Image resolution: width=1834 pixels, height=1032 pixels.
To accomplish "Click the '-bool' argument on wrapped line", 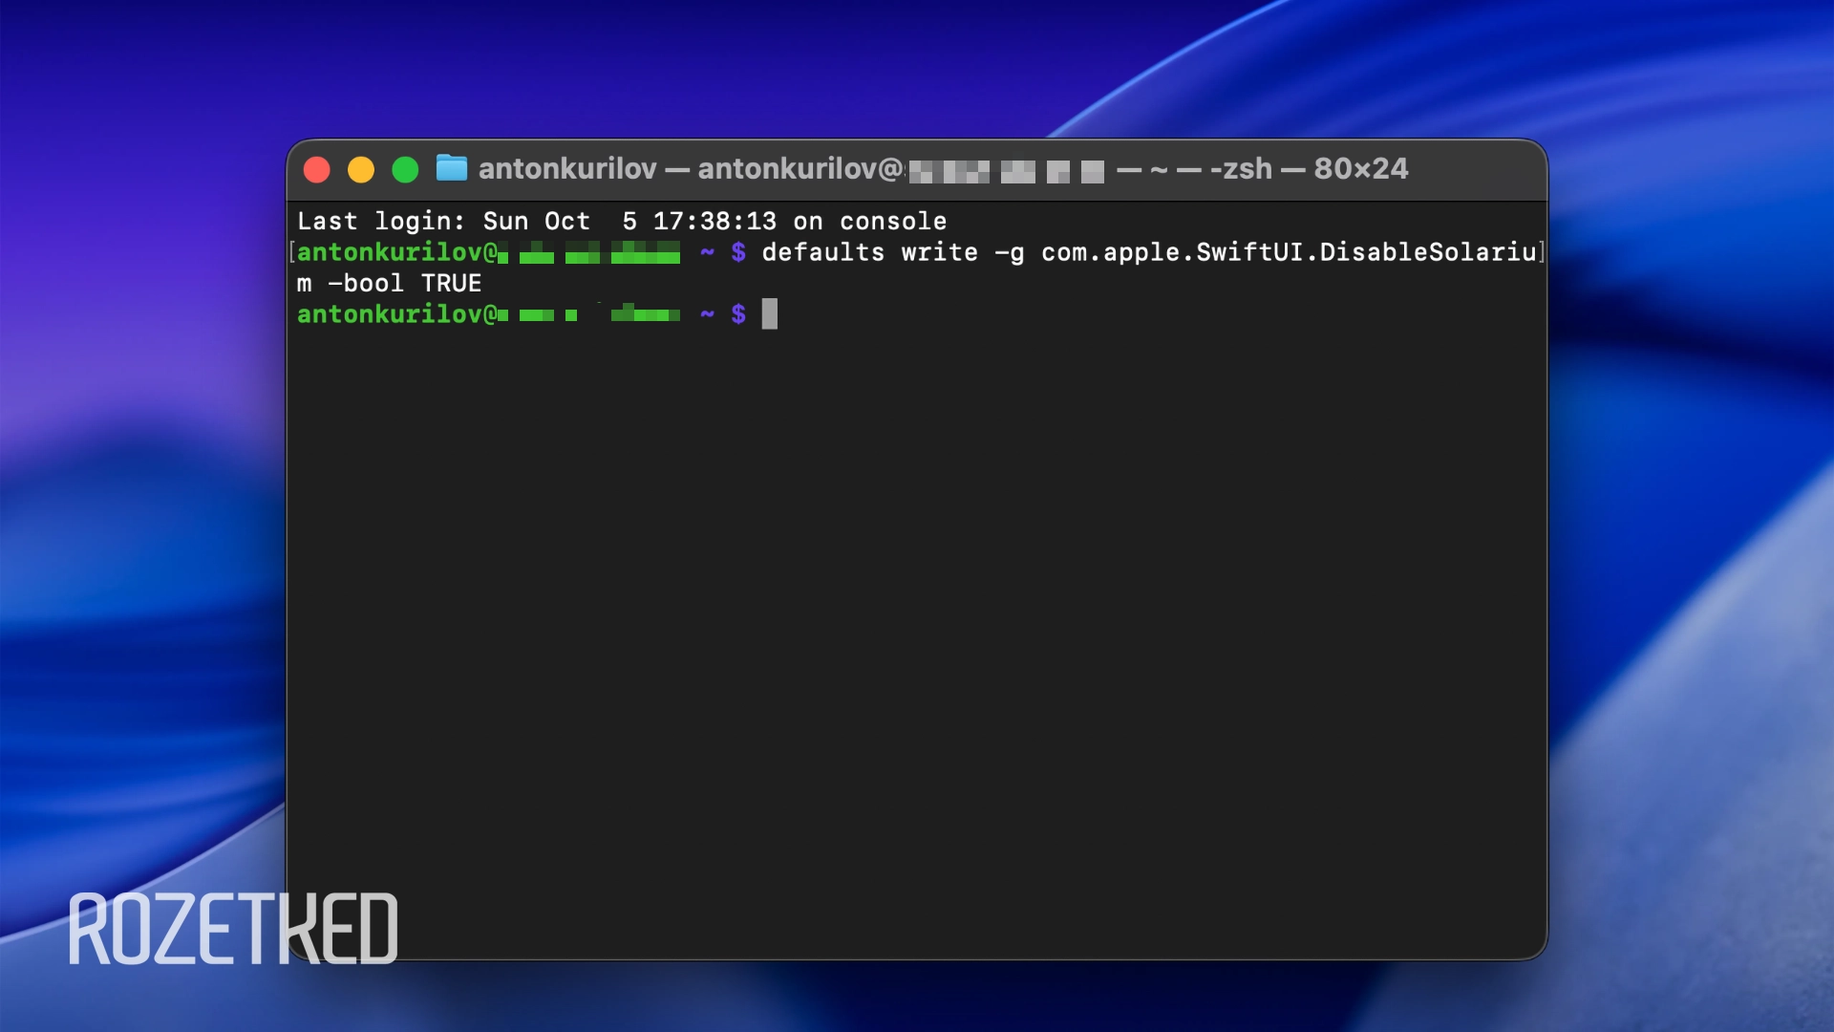I will click(366, 284).
